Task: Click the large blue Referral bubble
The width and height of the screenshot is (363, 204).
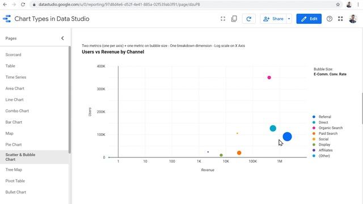Action: (x=288, y=137)
